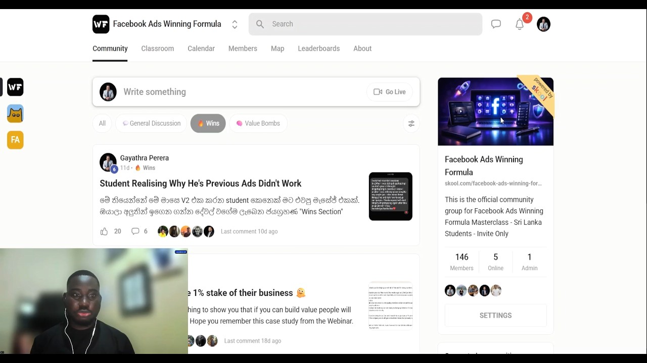Focus the Search input field
This screenshot has height=363, width=647.
[x=365, y=24]
